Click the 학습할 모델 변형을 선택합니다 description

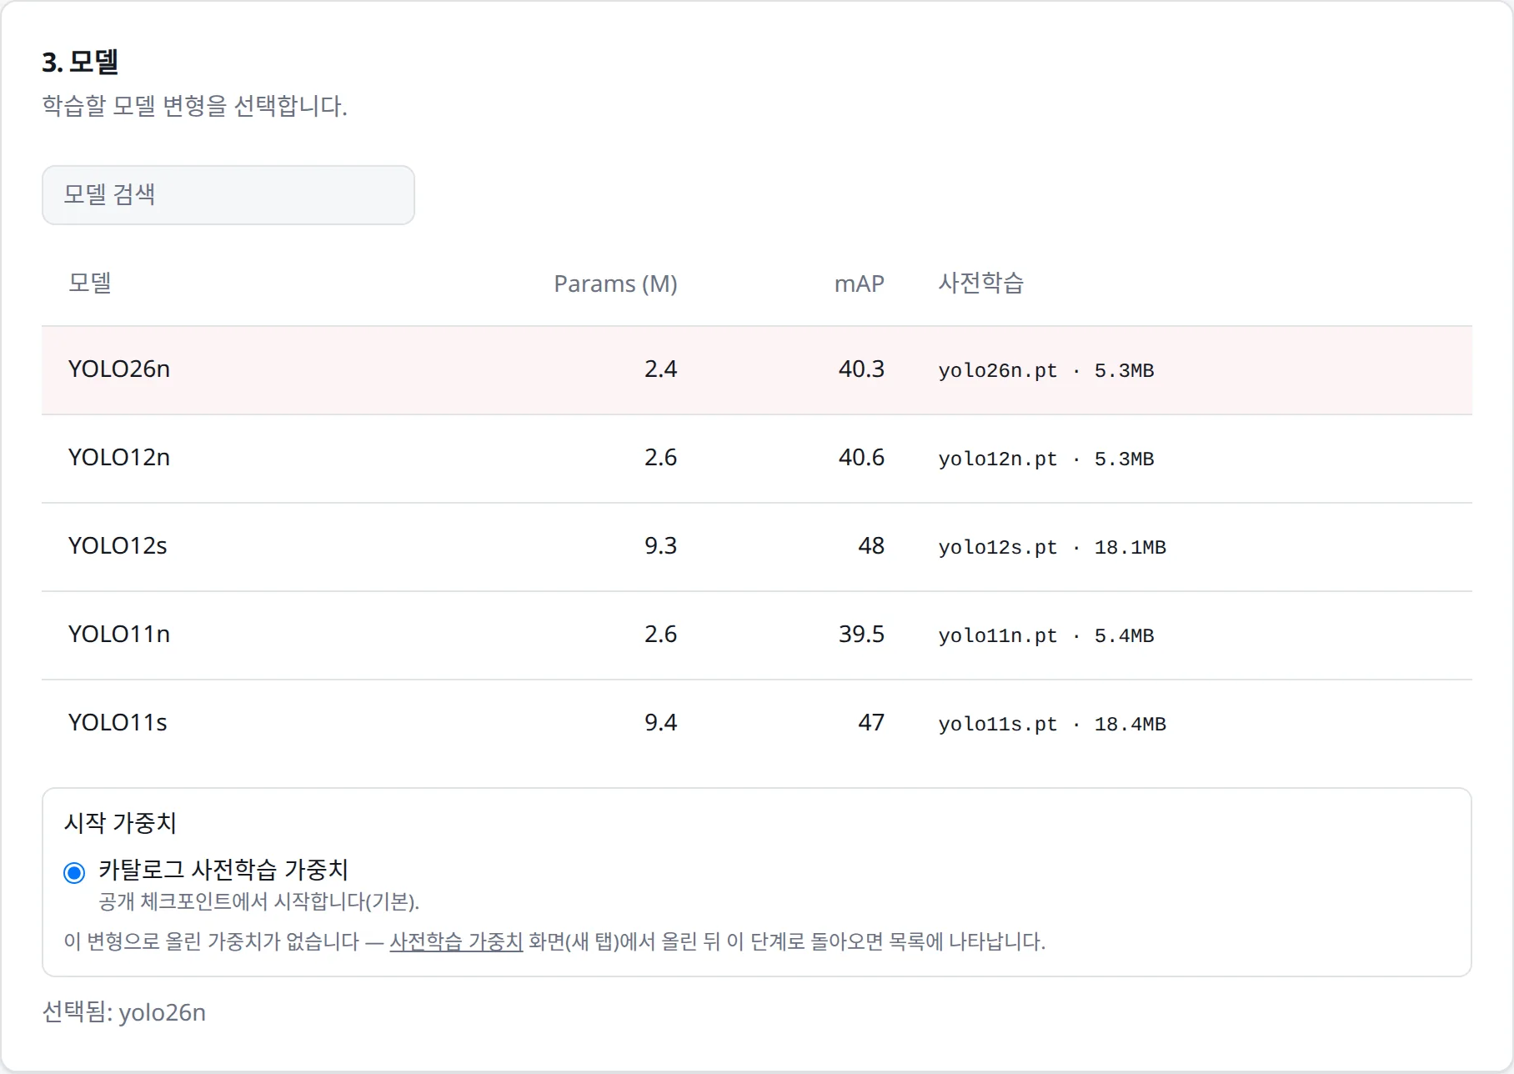194,106
